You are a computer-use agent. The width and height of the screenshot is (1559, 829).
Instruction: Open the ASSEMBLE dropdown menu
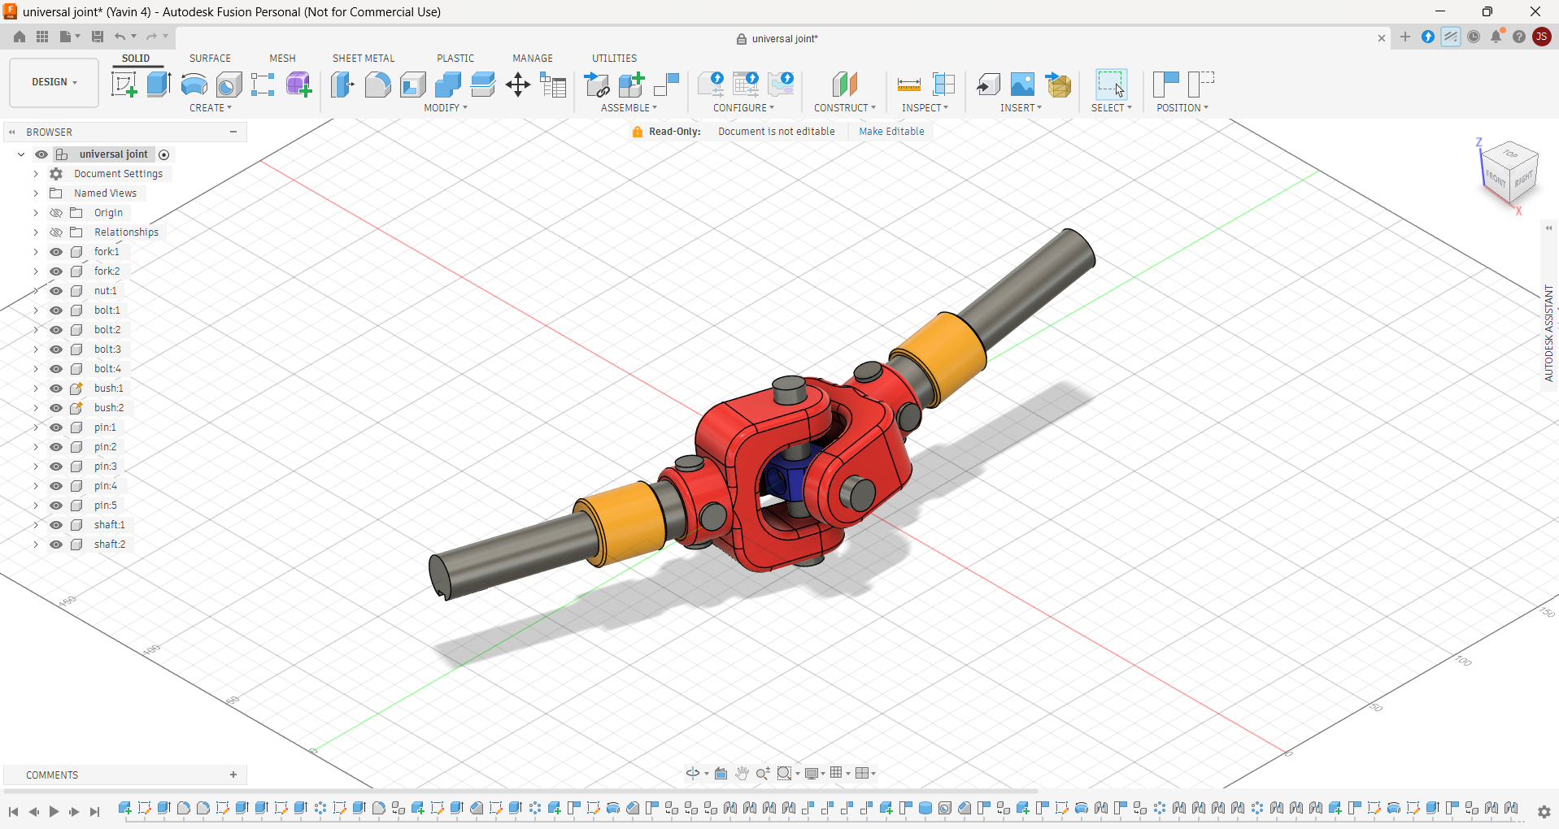[x=629, y=108]
